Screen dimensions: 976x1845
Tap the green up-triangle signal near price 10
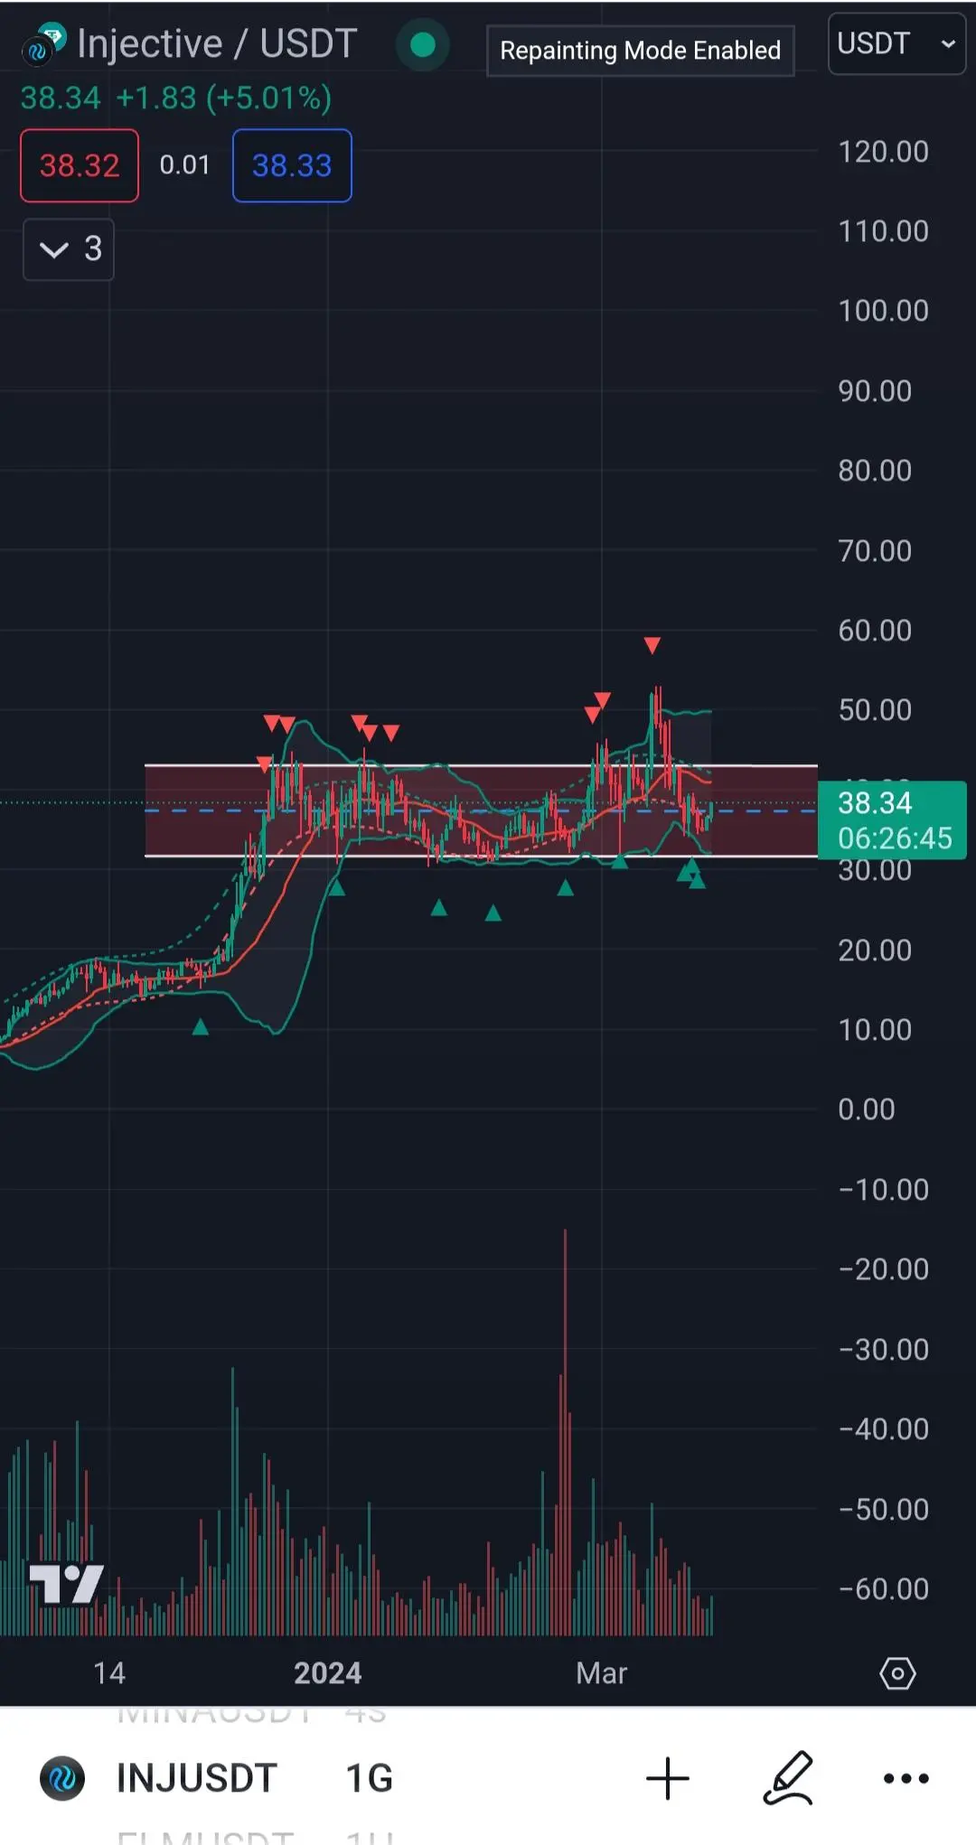[x=201, y=1026]
